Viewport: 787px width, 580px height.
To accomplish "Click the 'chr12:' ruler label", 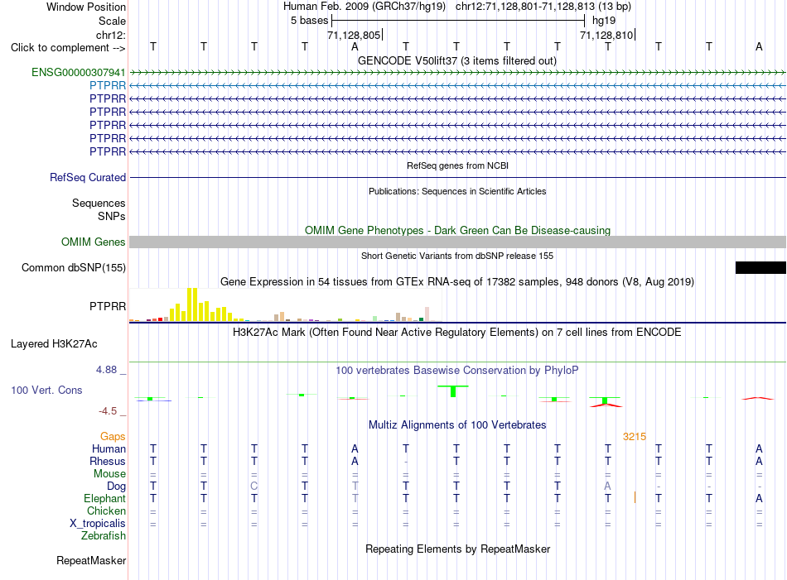I will pos(111,35).
